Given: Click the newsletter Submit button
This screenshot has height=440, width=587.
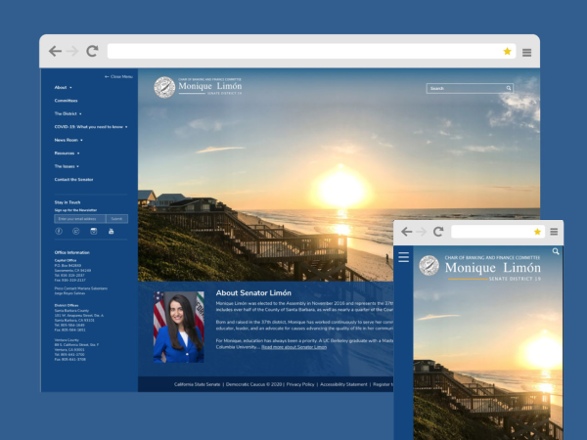Looking at the screenshot, I should click(x=116, y=219).
